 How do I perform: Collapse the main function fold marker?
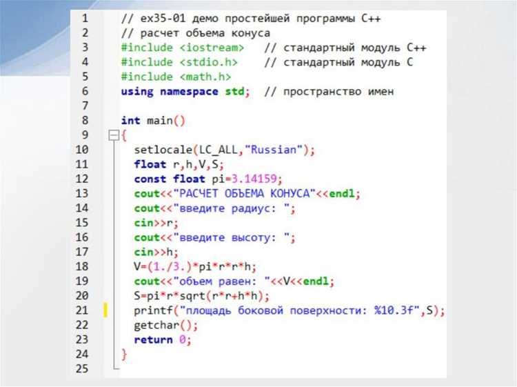pos(114,135)
